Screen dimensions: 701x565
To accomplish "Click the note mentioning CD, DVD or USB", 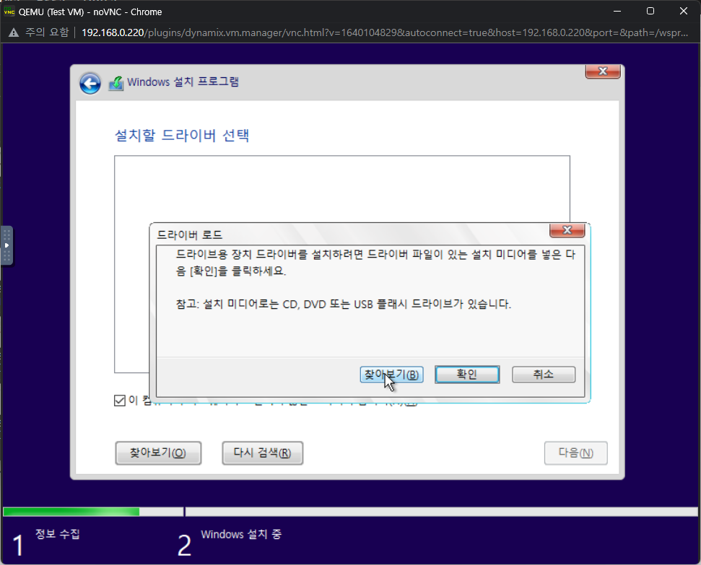I will tap(344, 305).
